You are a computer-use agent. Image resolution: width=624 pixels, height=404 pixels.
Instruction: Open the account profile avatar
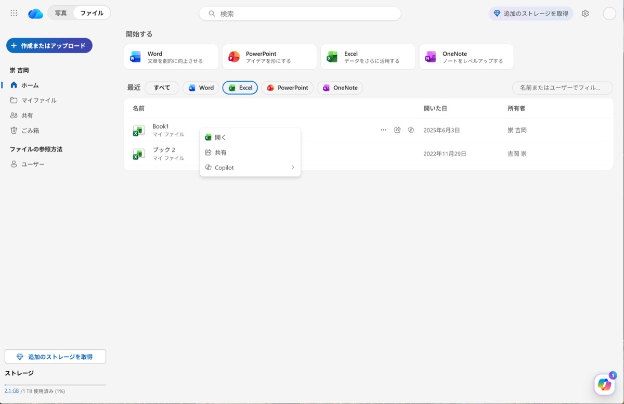point(609,14)
